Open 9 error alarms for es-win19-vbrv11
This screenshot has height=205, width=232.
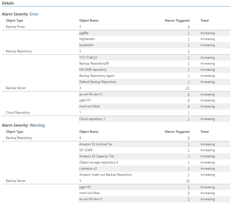[x=189, y=94]
